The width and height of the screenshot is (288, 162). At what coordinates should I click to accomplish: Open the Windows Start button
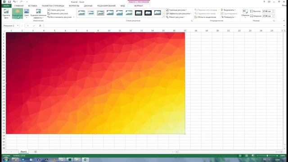[6, 159]
